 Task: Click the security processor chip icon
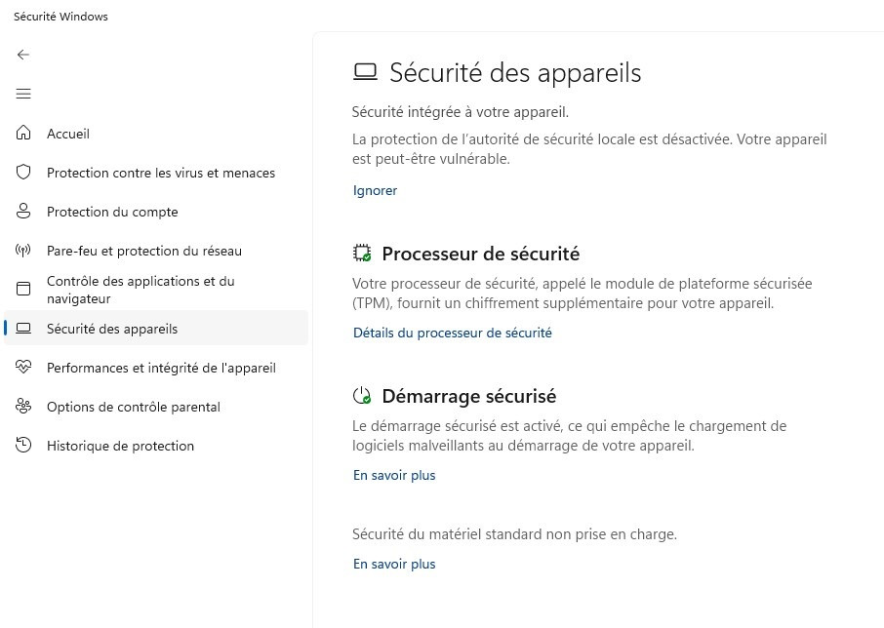point(362,254)
